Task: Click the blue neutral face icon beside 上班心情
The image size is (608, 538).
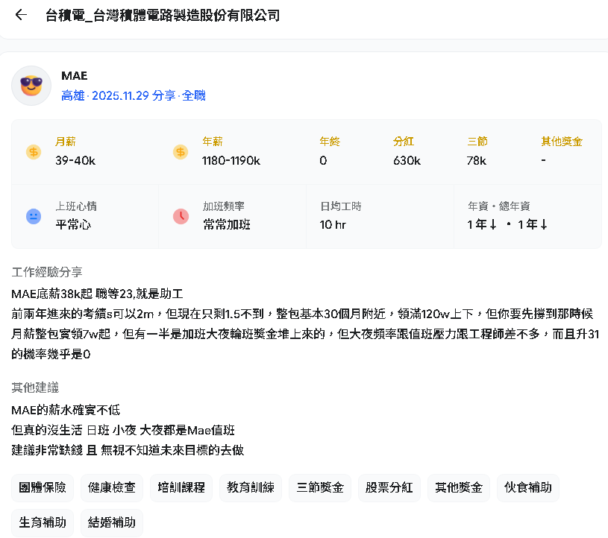Action: click(x=34, y=216)
